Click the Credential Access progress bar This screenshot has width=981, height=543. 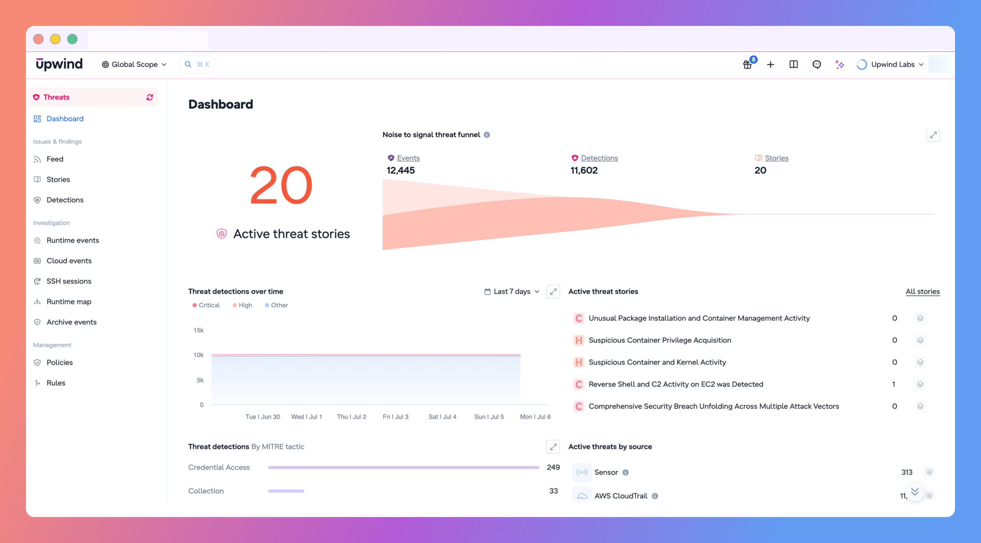coord(404,468)
